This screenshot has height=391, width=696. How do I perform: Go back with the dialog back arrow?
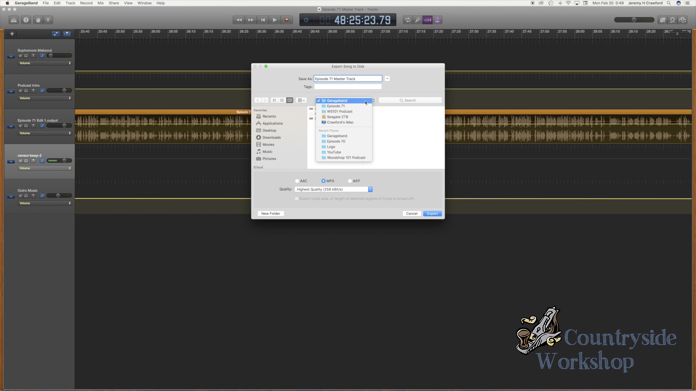(258, 100)
